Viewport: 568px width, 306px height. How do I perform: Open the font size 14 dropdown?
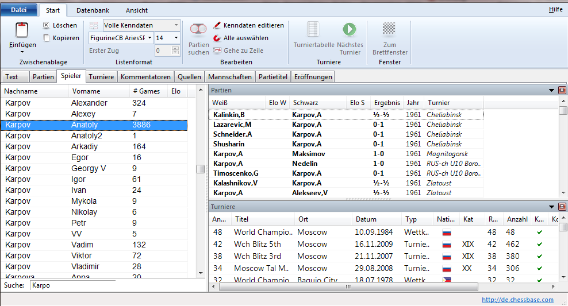tap(176, 38)
